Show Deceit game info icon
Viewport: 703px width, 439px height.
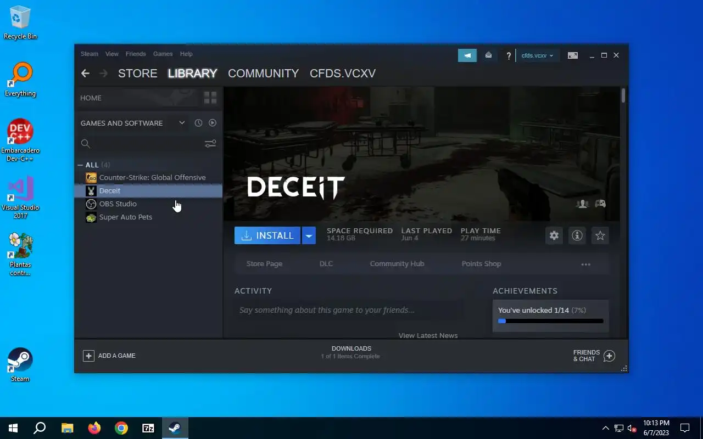click(577, 235)
